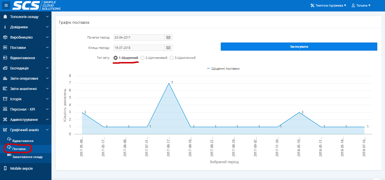Click the archive icon beside Історія
This screenshot has width=385, height=180.
pos(5,99)
